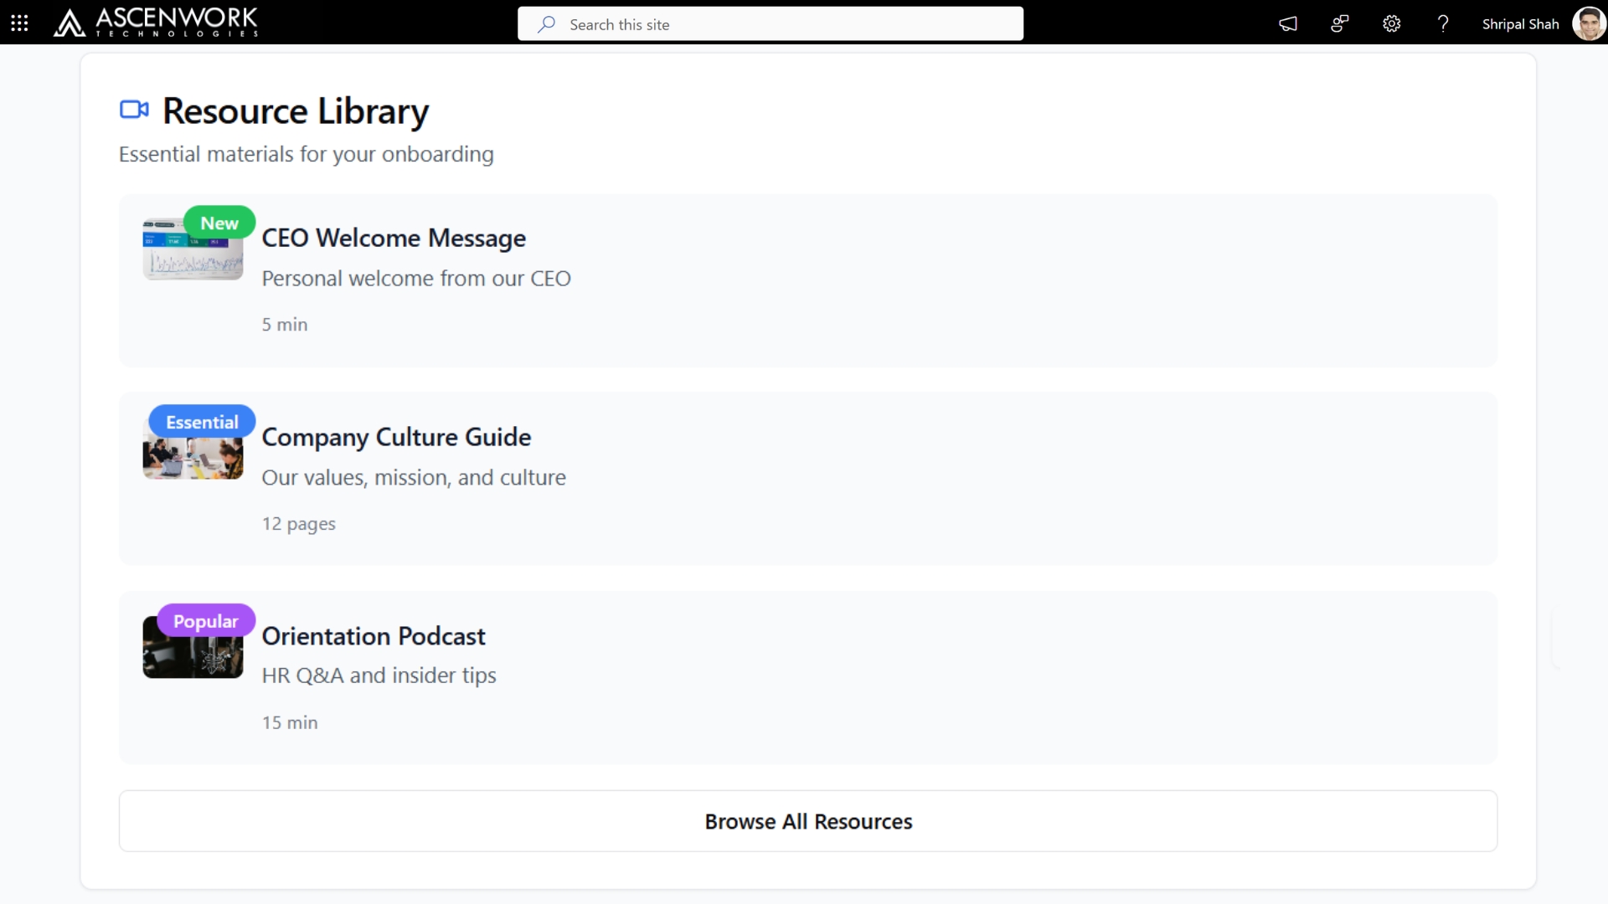
Task: Open the app launcher waffle icon
Action: click(19, 23)
